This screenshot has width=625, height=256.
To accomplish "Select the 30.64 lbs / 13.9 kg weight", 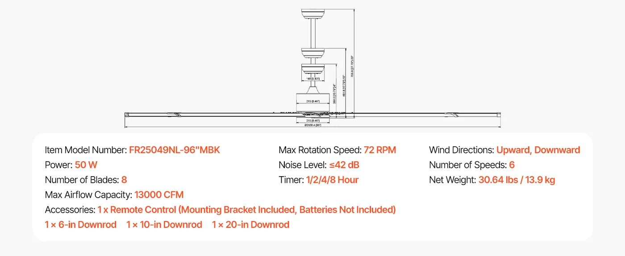I will (x=517, y=180).
